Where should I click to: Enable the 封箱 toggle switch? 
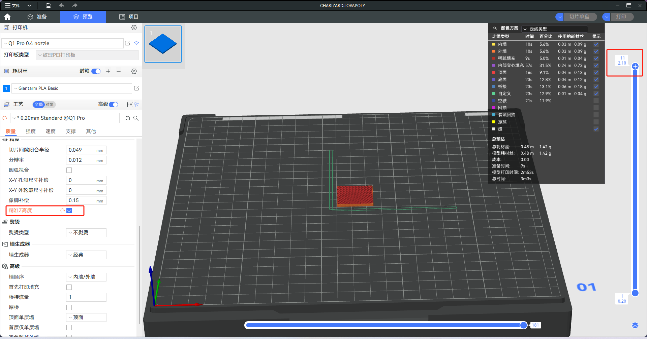(96, 71)
